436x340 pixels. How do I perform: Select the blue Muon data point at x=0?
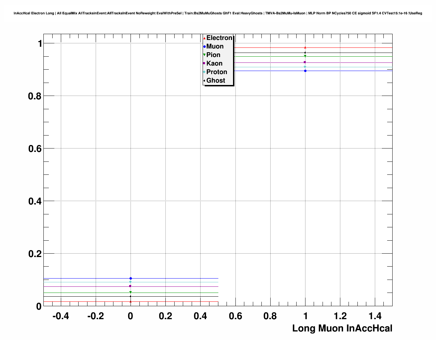pyautogui.click(x=131, y=279)
